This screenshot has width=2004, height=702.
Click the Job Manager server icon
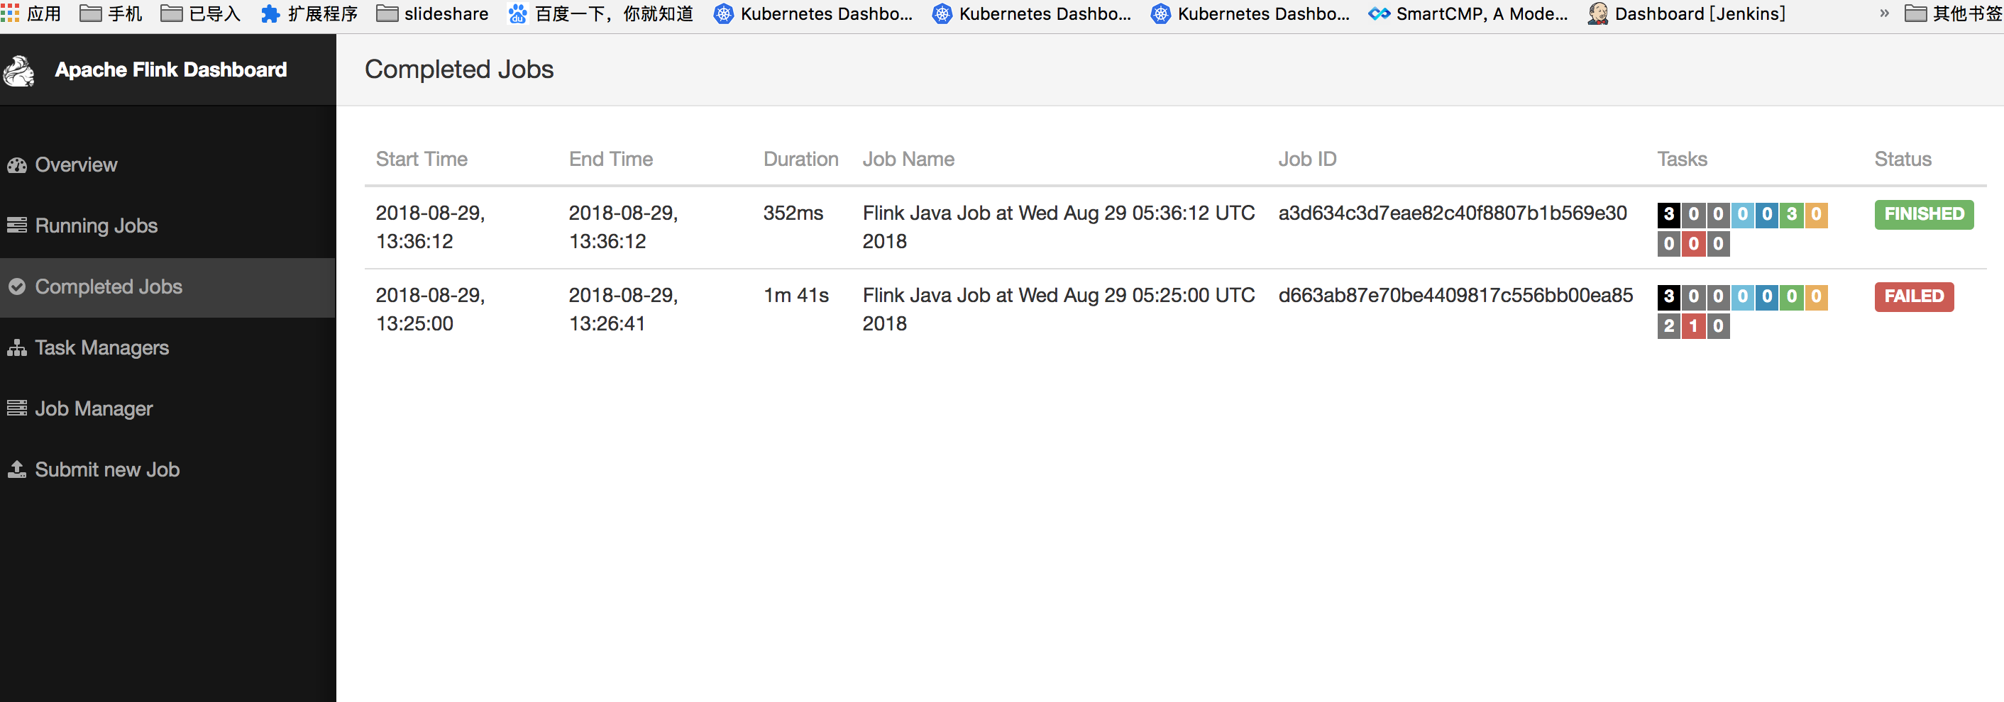point(17,408)
